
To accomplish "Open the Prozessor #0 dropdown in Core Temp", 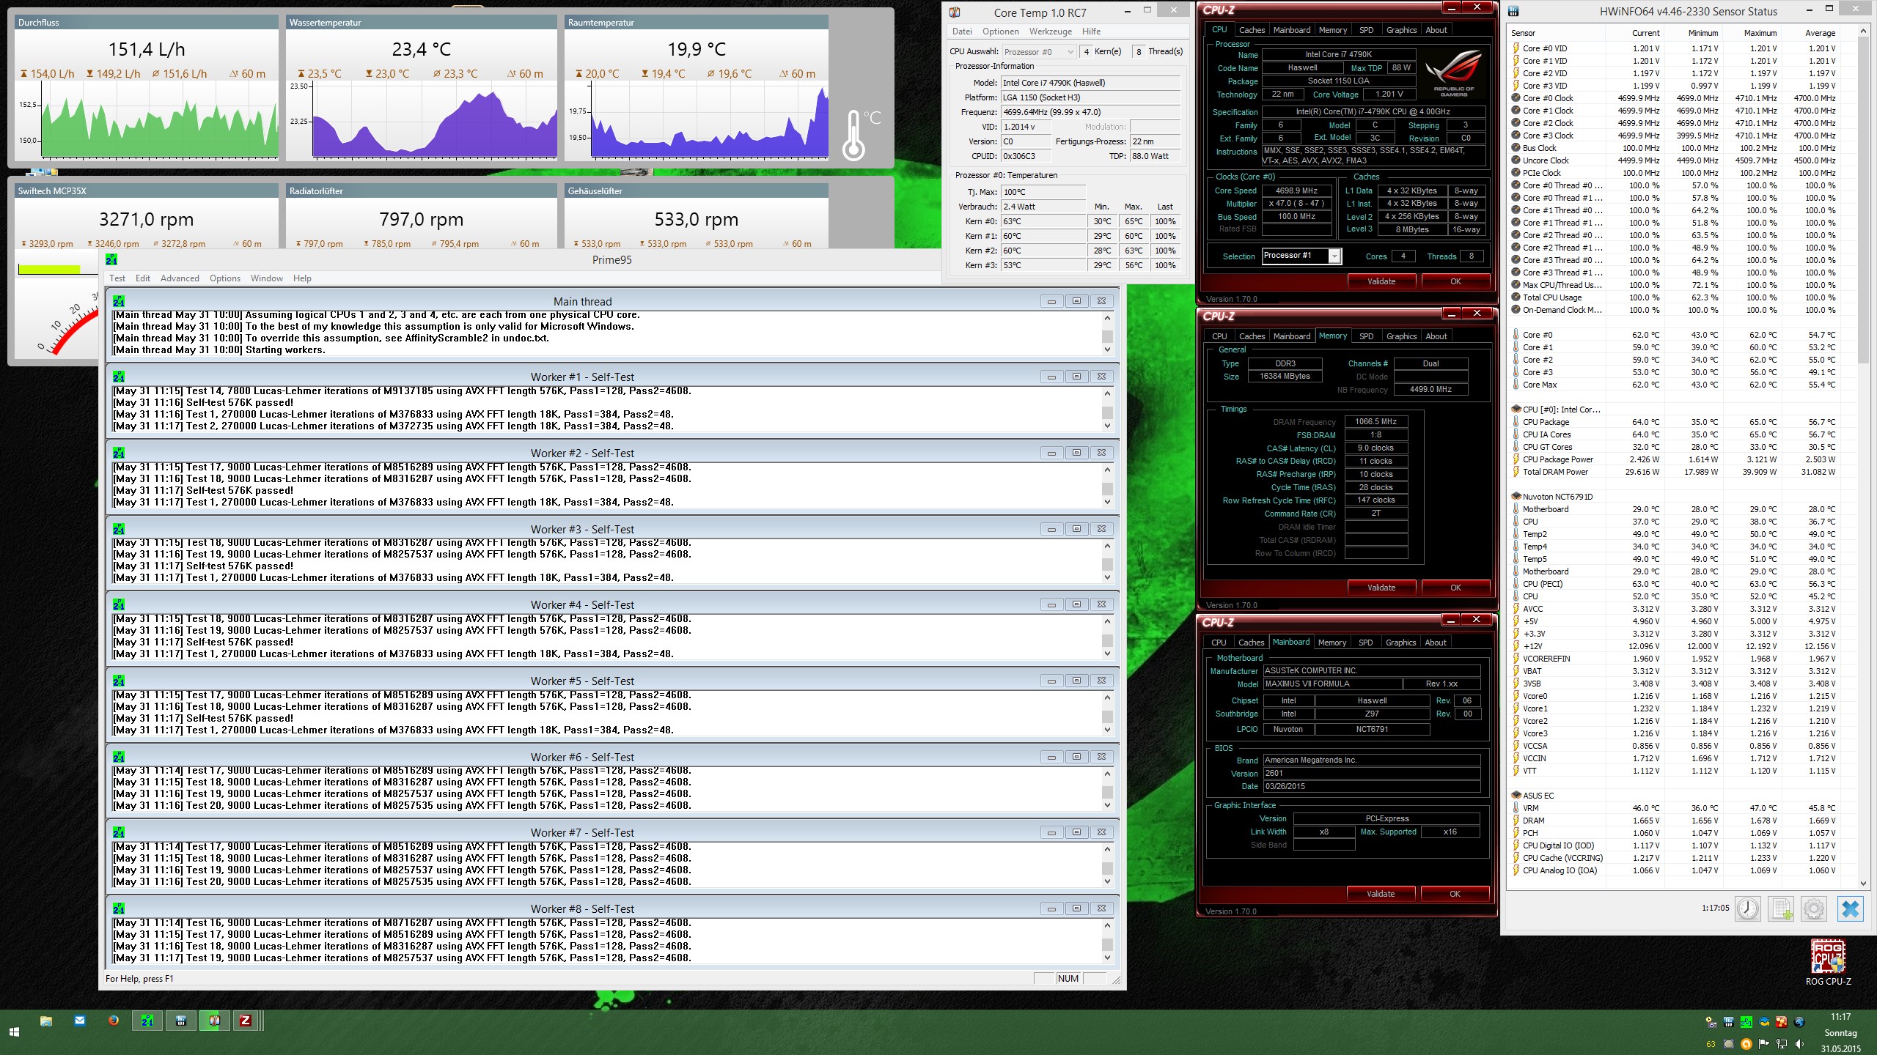I will pyautogui.click(x=1038, y=52).
